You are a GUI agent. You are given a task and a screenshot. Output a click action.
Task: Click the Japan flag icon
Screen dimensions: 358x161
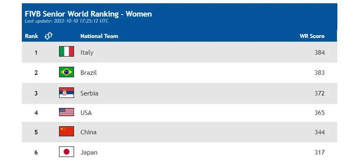point(66,152)
